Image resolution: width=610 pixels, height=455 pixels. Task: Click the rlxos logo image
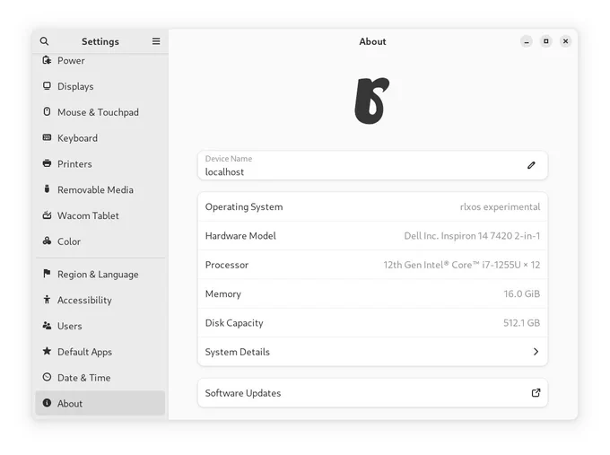coord(372,101)
